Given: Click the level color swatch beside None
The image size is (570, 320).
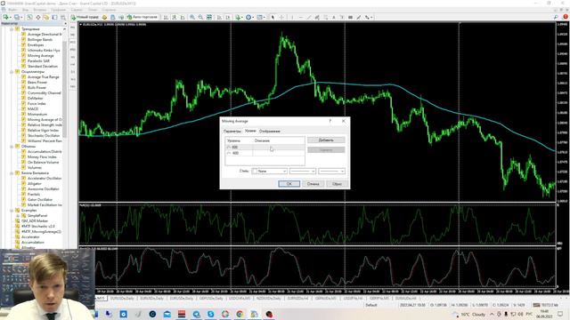Looking at the screenshot, I should pyautogui.click(x=255, y=171).
